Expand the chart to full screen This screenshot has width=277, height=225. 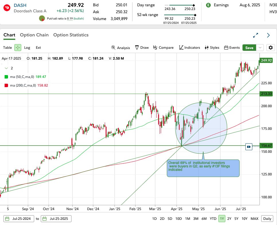pos(255,35)
